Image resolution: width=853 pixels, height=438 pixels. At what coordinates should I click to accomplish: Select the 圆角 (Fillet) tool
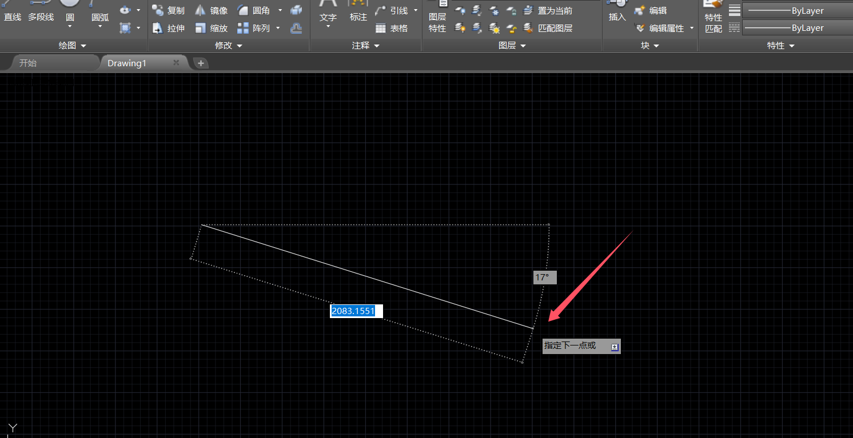(x=254, y=10)
